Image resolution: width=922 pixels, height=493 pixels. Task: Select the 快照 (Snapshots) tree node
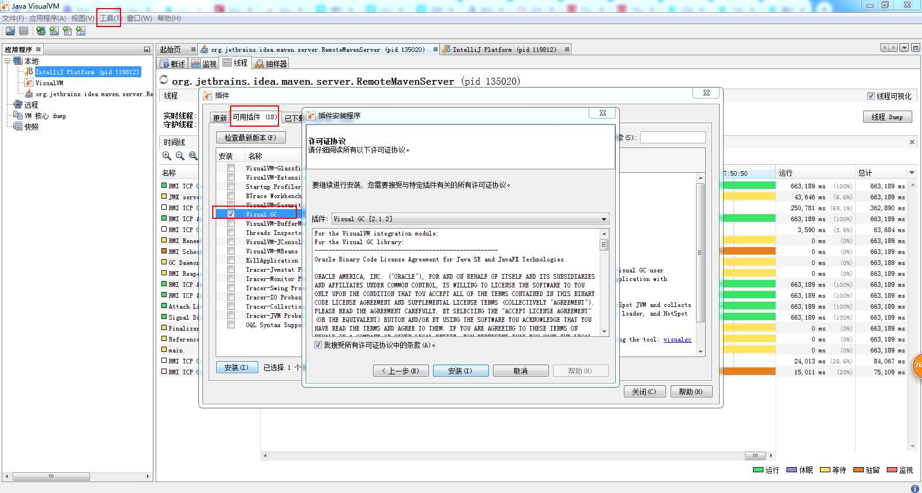[31, 127]
